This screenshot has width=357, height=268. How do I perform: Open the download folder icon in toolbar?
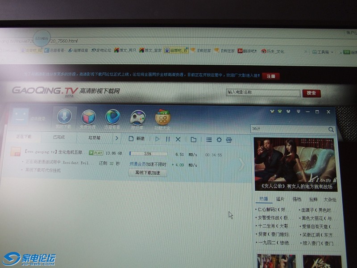click(x=193, y=139)
